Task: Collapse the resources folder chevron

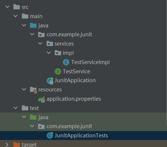Action: coord(24,89)
